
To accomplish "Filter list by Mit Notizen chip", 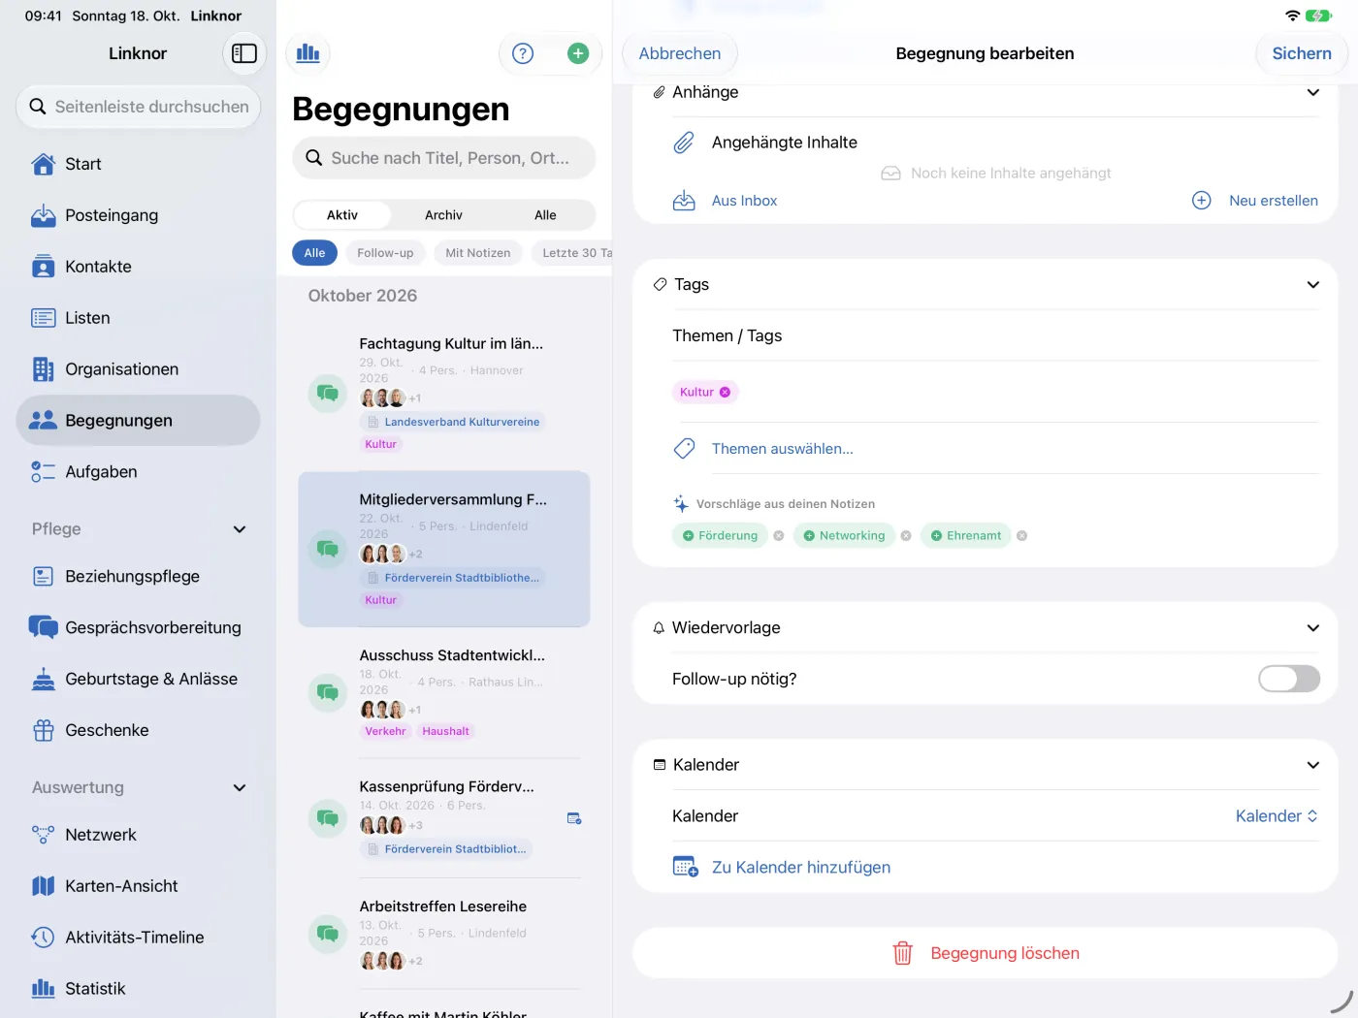I will point(478,253).
